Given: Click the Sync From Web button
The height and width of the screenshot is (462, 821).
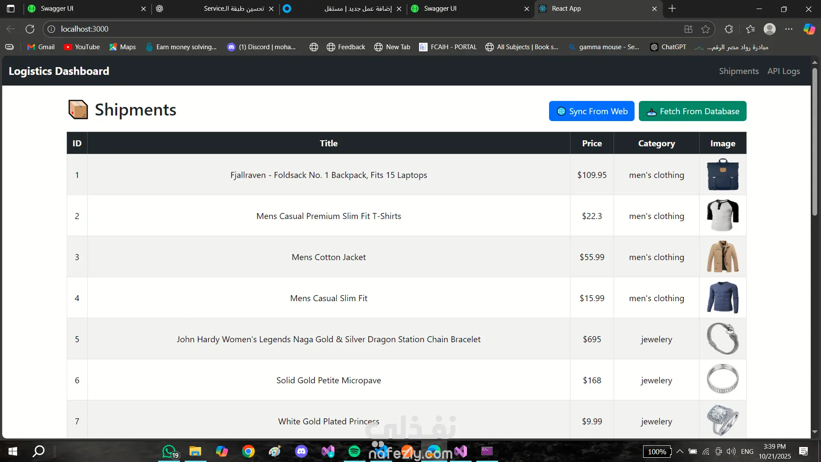Looking at the screenshot, I should coord(591,111).
